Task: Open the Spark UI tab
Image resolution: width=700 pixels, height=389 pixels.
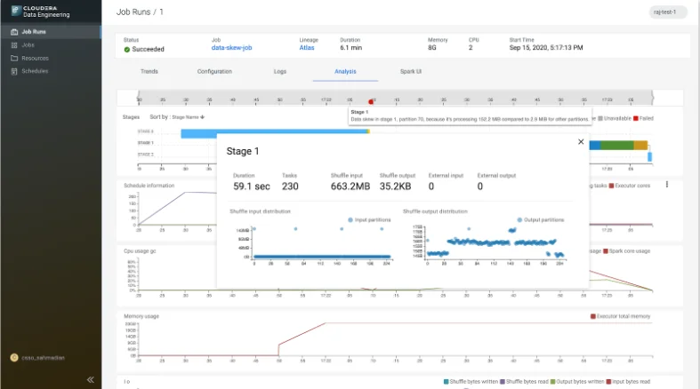Action: coord(411,71)
